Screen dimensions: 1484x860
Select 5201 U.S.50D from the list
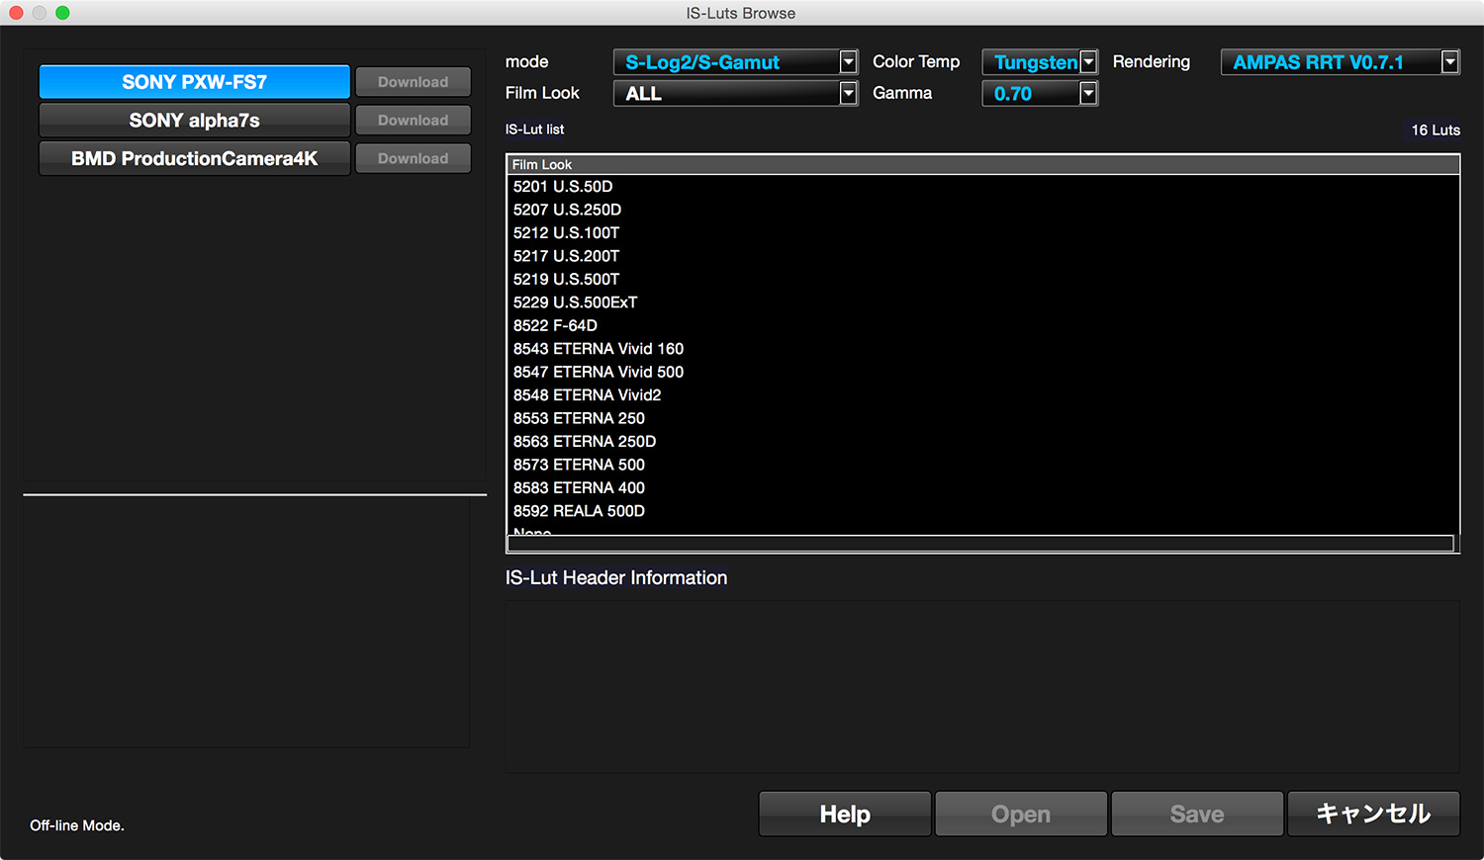tap(563, 187)
